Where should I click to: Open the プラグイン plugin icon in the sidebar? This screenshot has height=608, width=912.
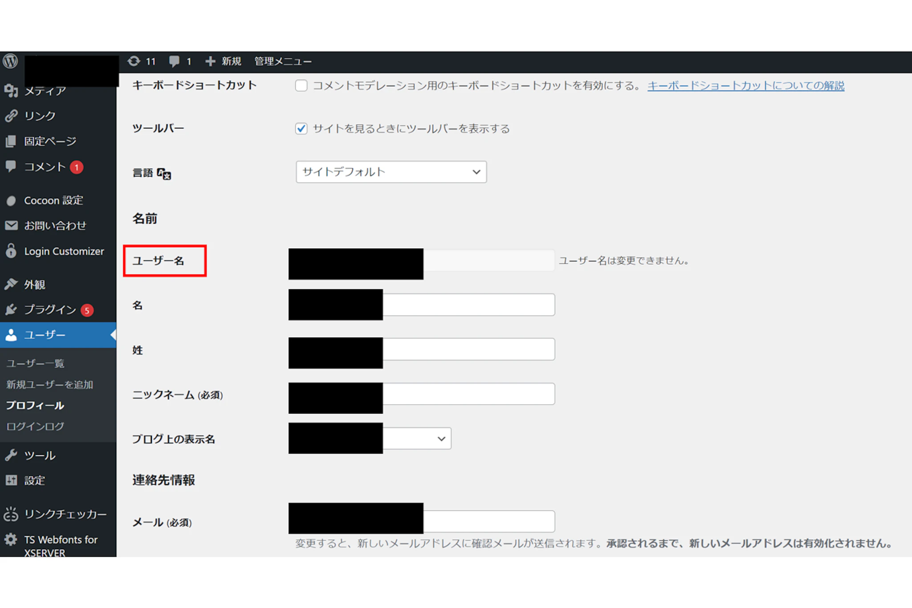pyautogui.click(x=11, y=310)
